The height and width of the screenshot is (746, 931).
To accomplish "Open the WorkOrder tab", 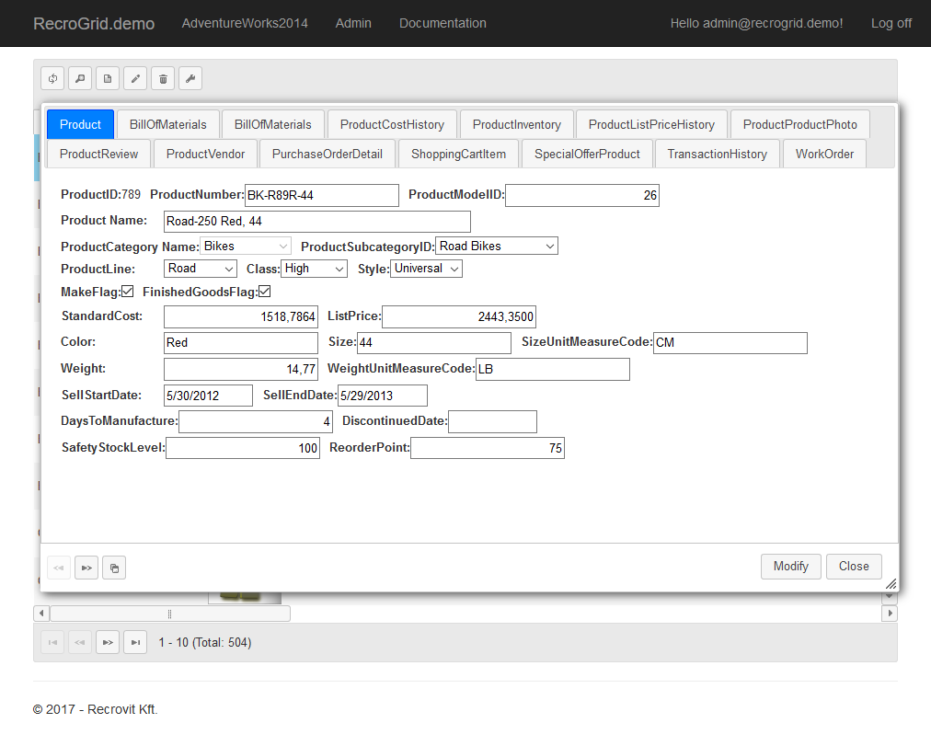I will coord(824,155).
